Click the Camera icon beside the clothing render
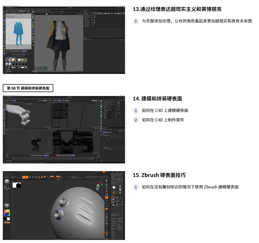 pos(33,39)
